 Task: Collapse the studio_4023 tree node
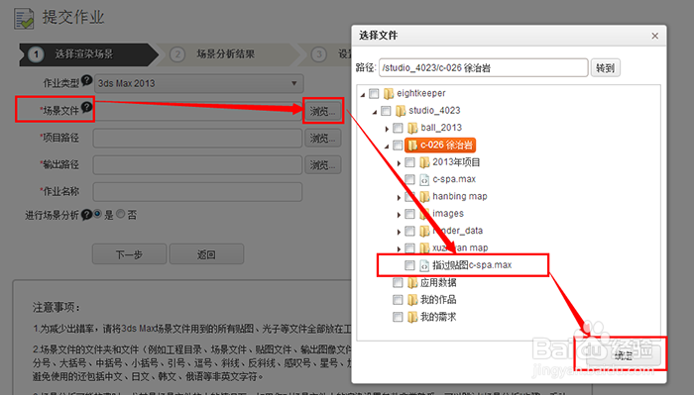pyautogui.click(x=375, y=112)
